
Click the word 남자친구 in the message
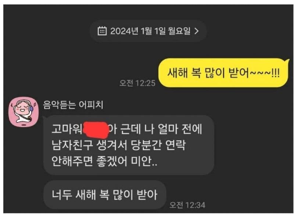72,145
